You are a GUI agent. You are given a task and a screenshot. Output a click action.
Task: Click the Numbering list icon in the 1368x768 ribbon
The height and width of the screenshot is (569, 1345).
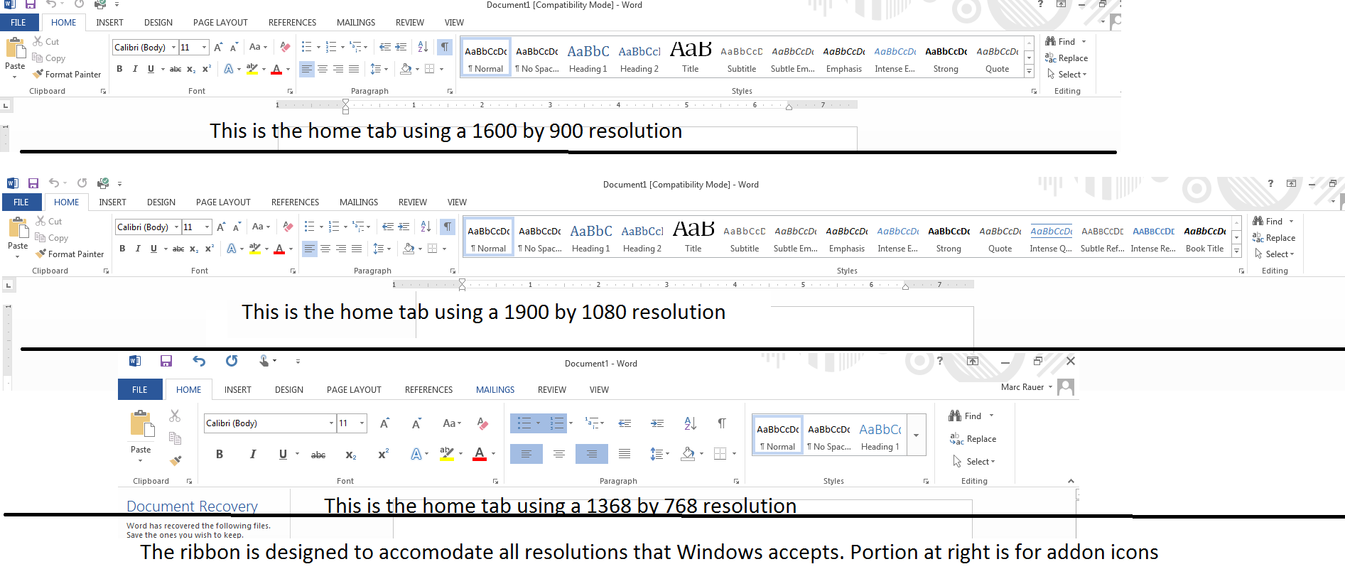coord(557,423)
